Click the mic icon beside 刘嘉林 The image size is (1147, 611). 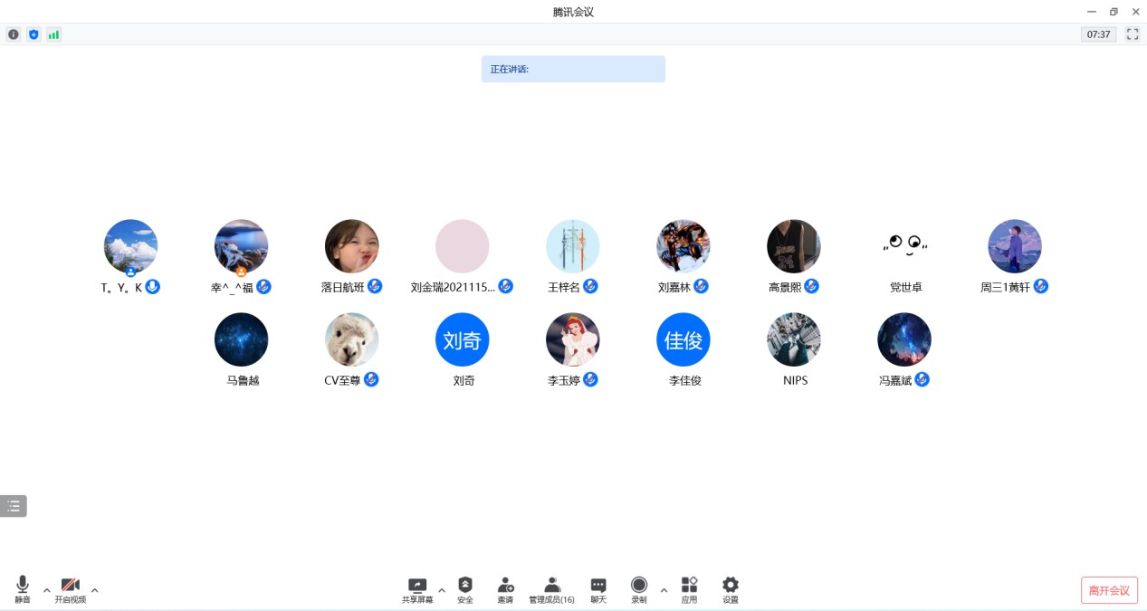[701, 287]
